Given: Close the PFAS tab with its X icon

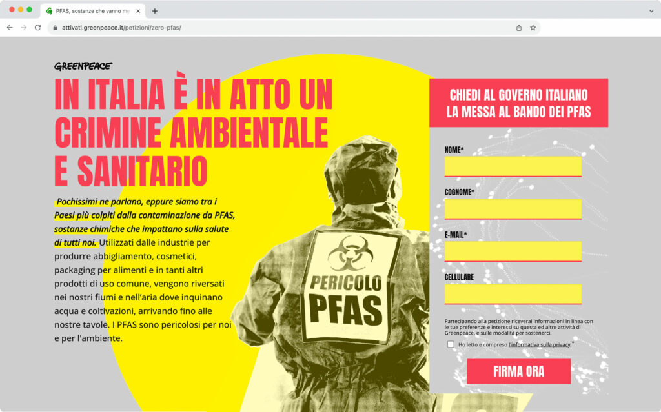Looking at the screenshot, I should [x=138, y=11].
